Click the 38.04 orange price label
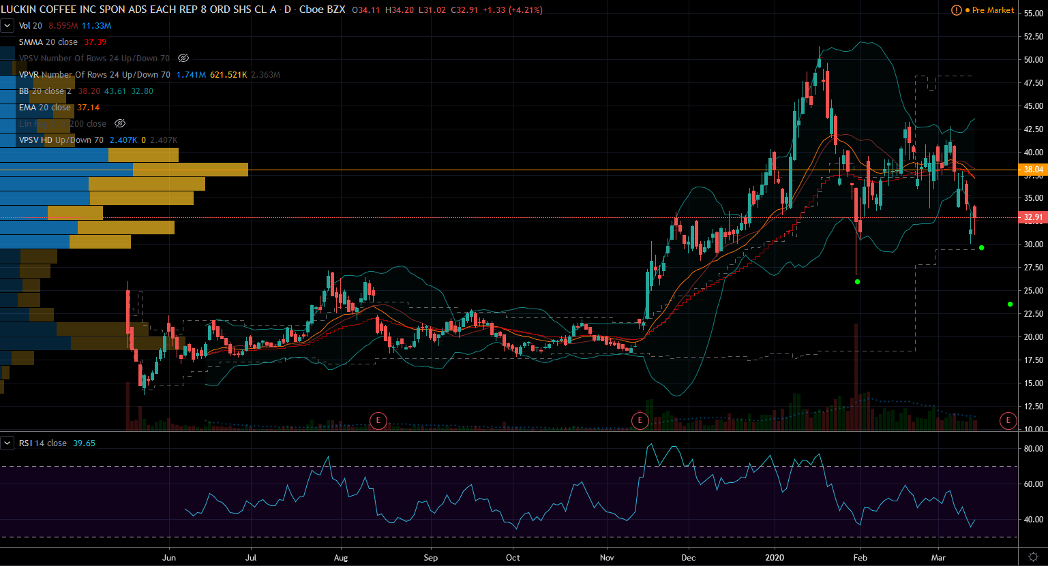The height and width of the screenshot is (566, 1048). (1033, 170)
